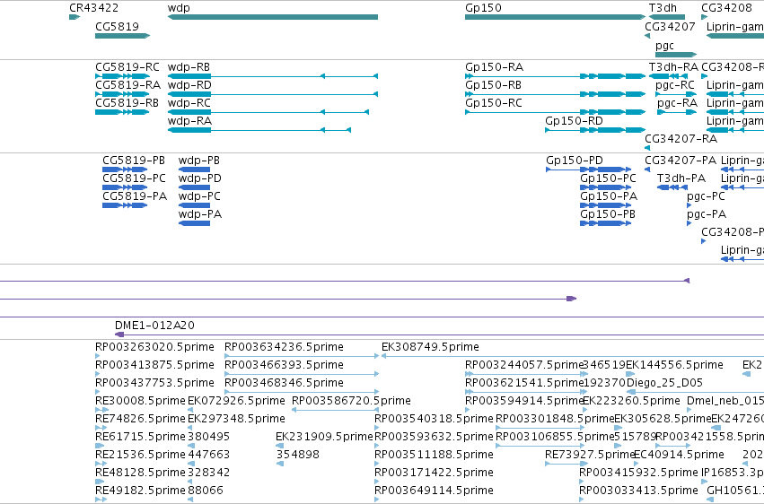Viewport: 764px width, 504px height.
Task: Open the T3dh gene feature
Action: tap(667, 17)
